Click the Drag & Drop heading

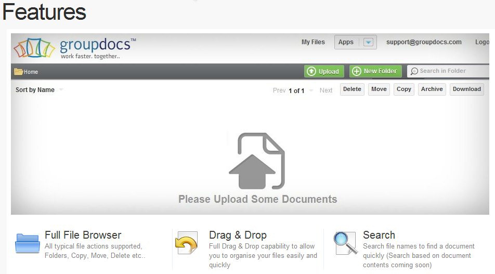238,235
